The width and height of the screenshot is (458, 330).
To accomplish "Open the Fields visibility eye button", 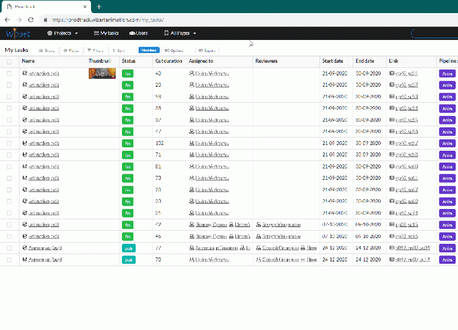I will (71, 50).
